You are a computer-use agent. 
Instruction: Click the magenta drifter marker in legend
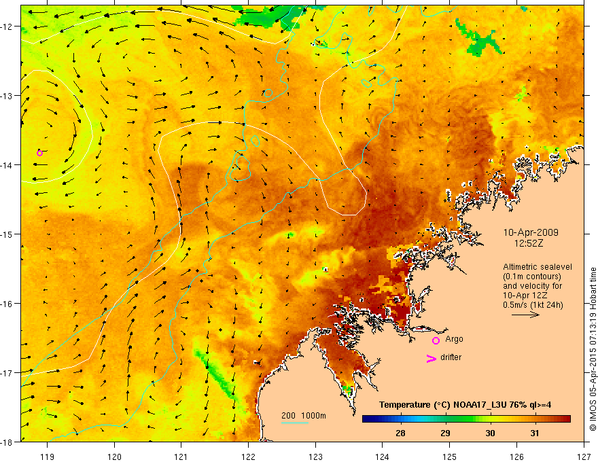click(x=431, y=358)
